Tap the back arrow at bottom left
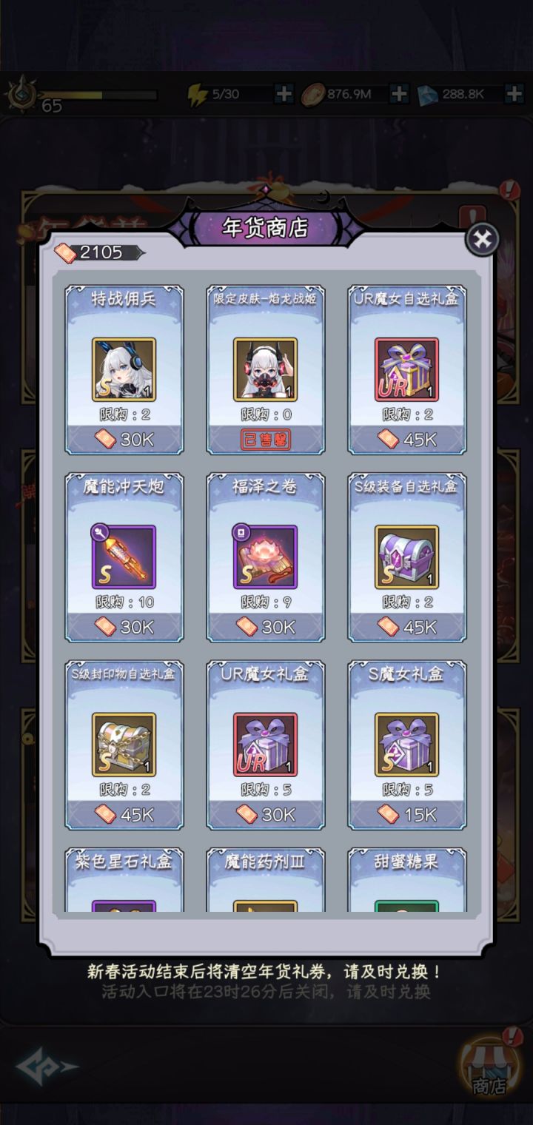 coord(47,1067)
